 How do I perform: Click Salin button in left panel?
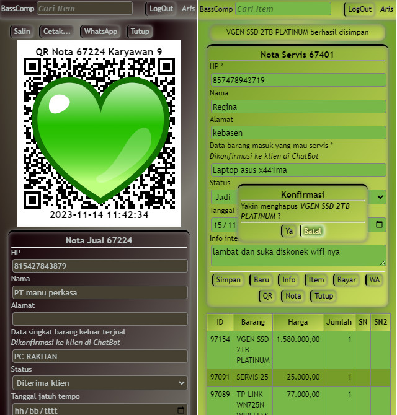[x=22, y=32]
